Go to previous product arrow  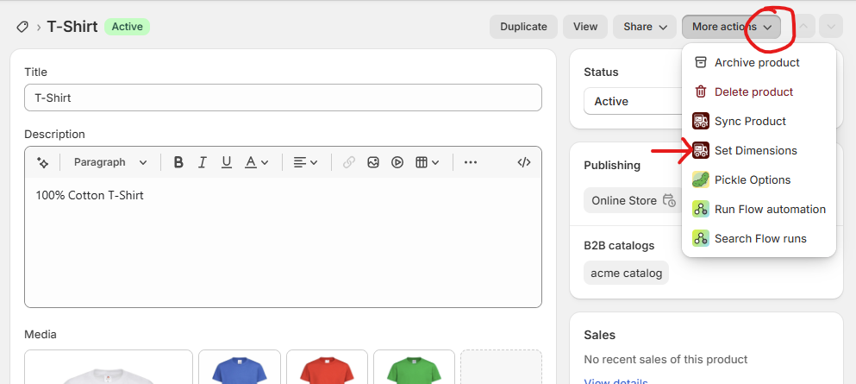point(803,27)
